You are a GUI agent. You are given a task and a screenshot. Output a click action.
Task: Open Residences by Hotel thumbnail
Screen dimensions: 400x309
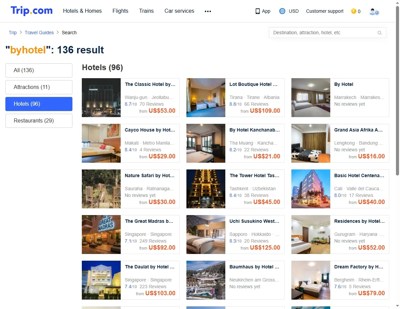311,235
